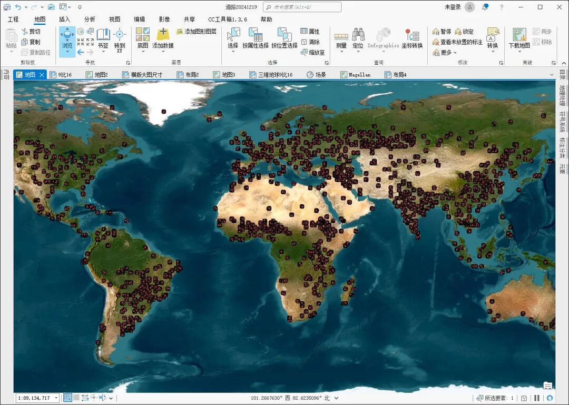This screenshot has width=569, height=405.
Task: Click 清除 to clear selection
Action: click(x=310, y=42)
